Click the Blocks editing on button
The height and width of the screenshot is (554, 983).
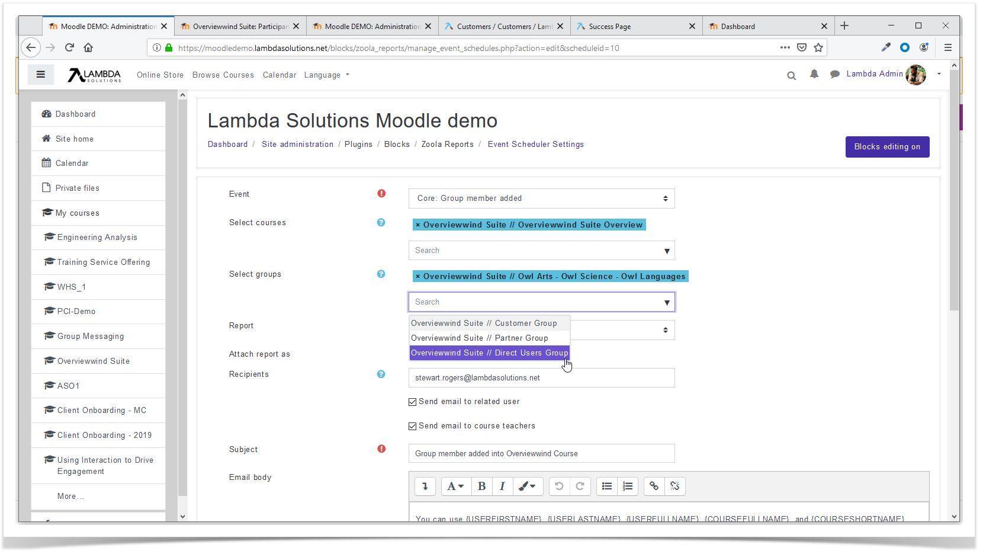(887, 147)
